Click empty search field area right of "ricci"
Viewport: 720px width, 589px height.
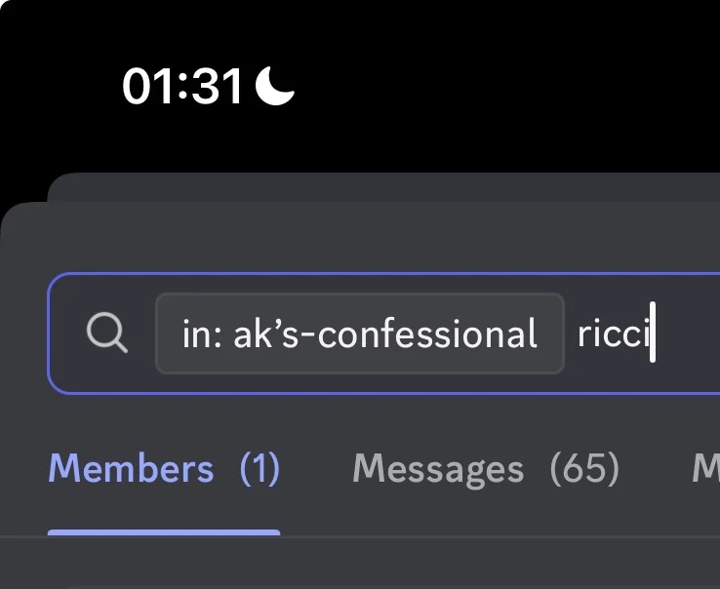tap(688, 334)
